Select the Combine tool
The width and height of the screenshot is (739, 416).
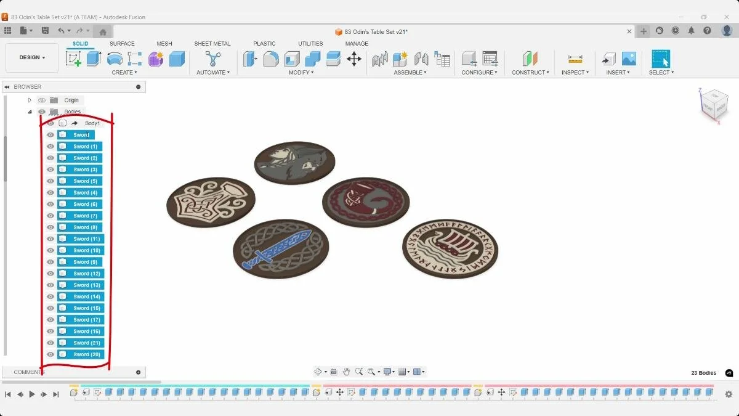click(x=313, y=59)
